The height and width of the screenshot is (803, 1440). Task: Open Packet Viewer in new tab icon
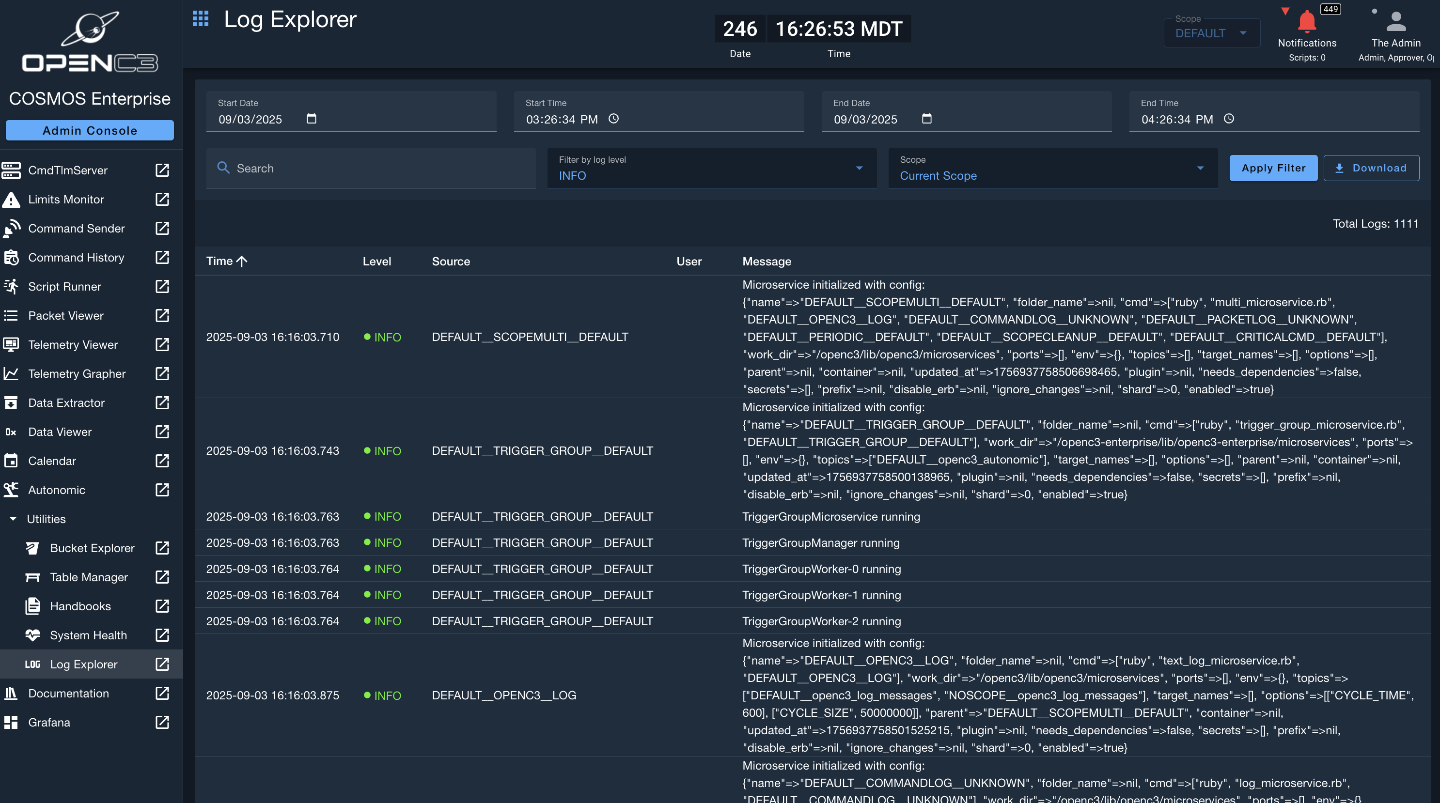[x=162, y=316]
